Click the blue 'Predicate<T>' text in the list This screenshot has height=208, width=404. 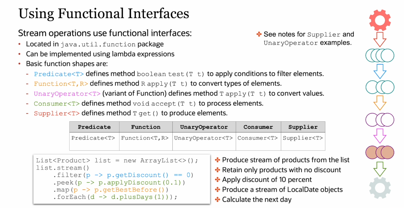click(59, 74)
